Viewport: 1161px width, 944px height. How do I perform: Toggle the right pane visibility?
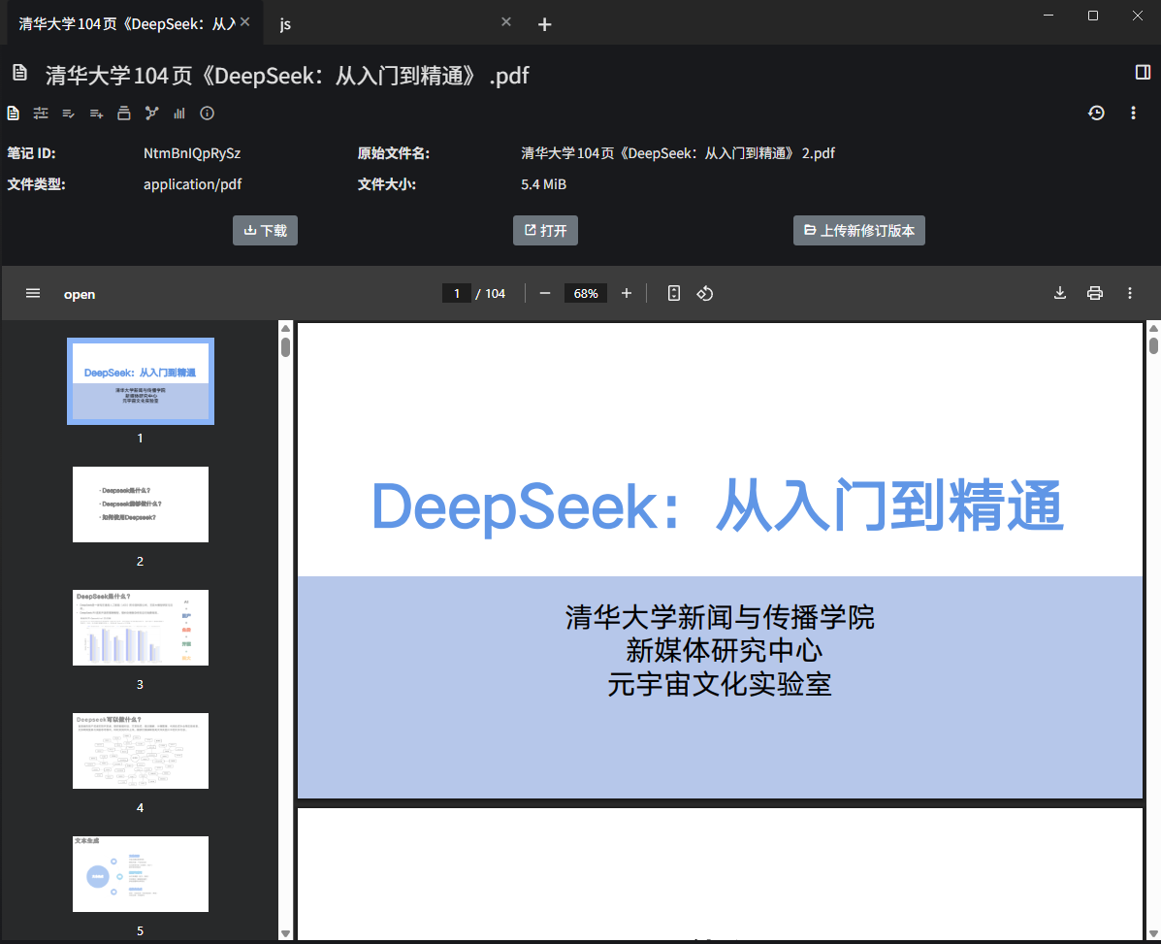(x=1142, y=73)
